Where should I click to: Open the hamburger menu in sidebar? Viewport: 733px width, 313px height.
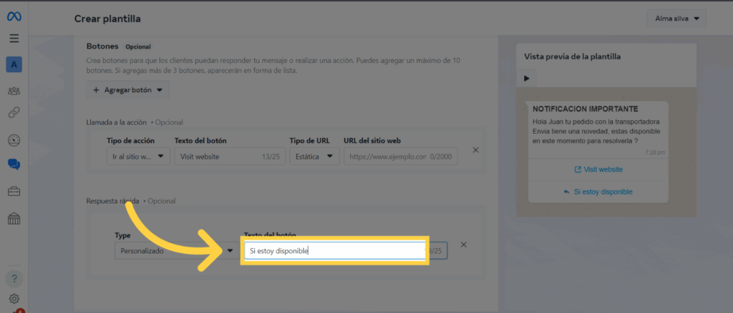pyautogui.click(x=14, y=39)
